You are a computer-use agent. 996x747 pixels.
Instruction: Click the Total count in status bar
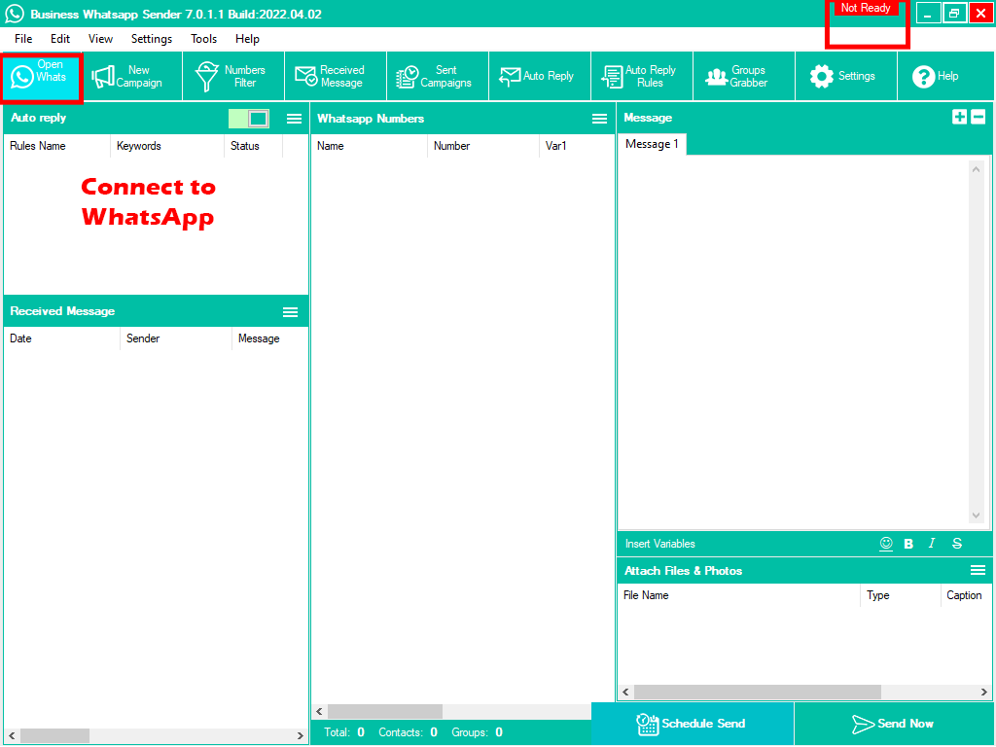click(x=344, y=732)
